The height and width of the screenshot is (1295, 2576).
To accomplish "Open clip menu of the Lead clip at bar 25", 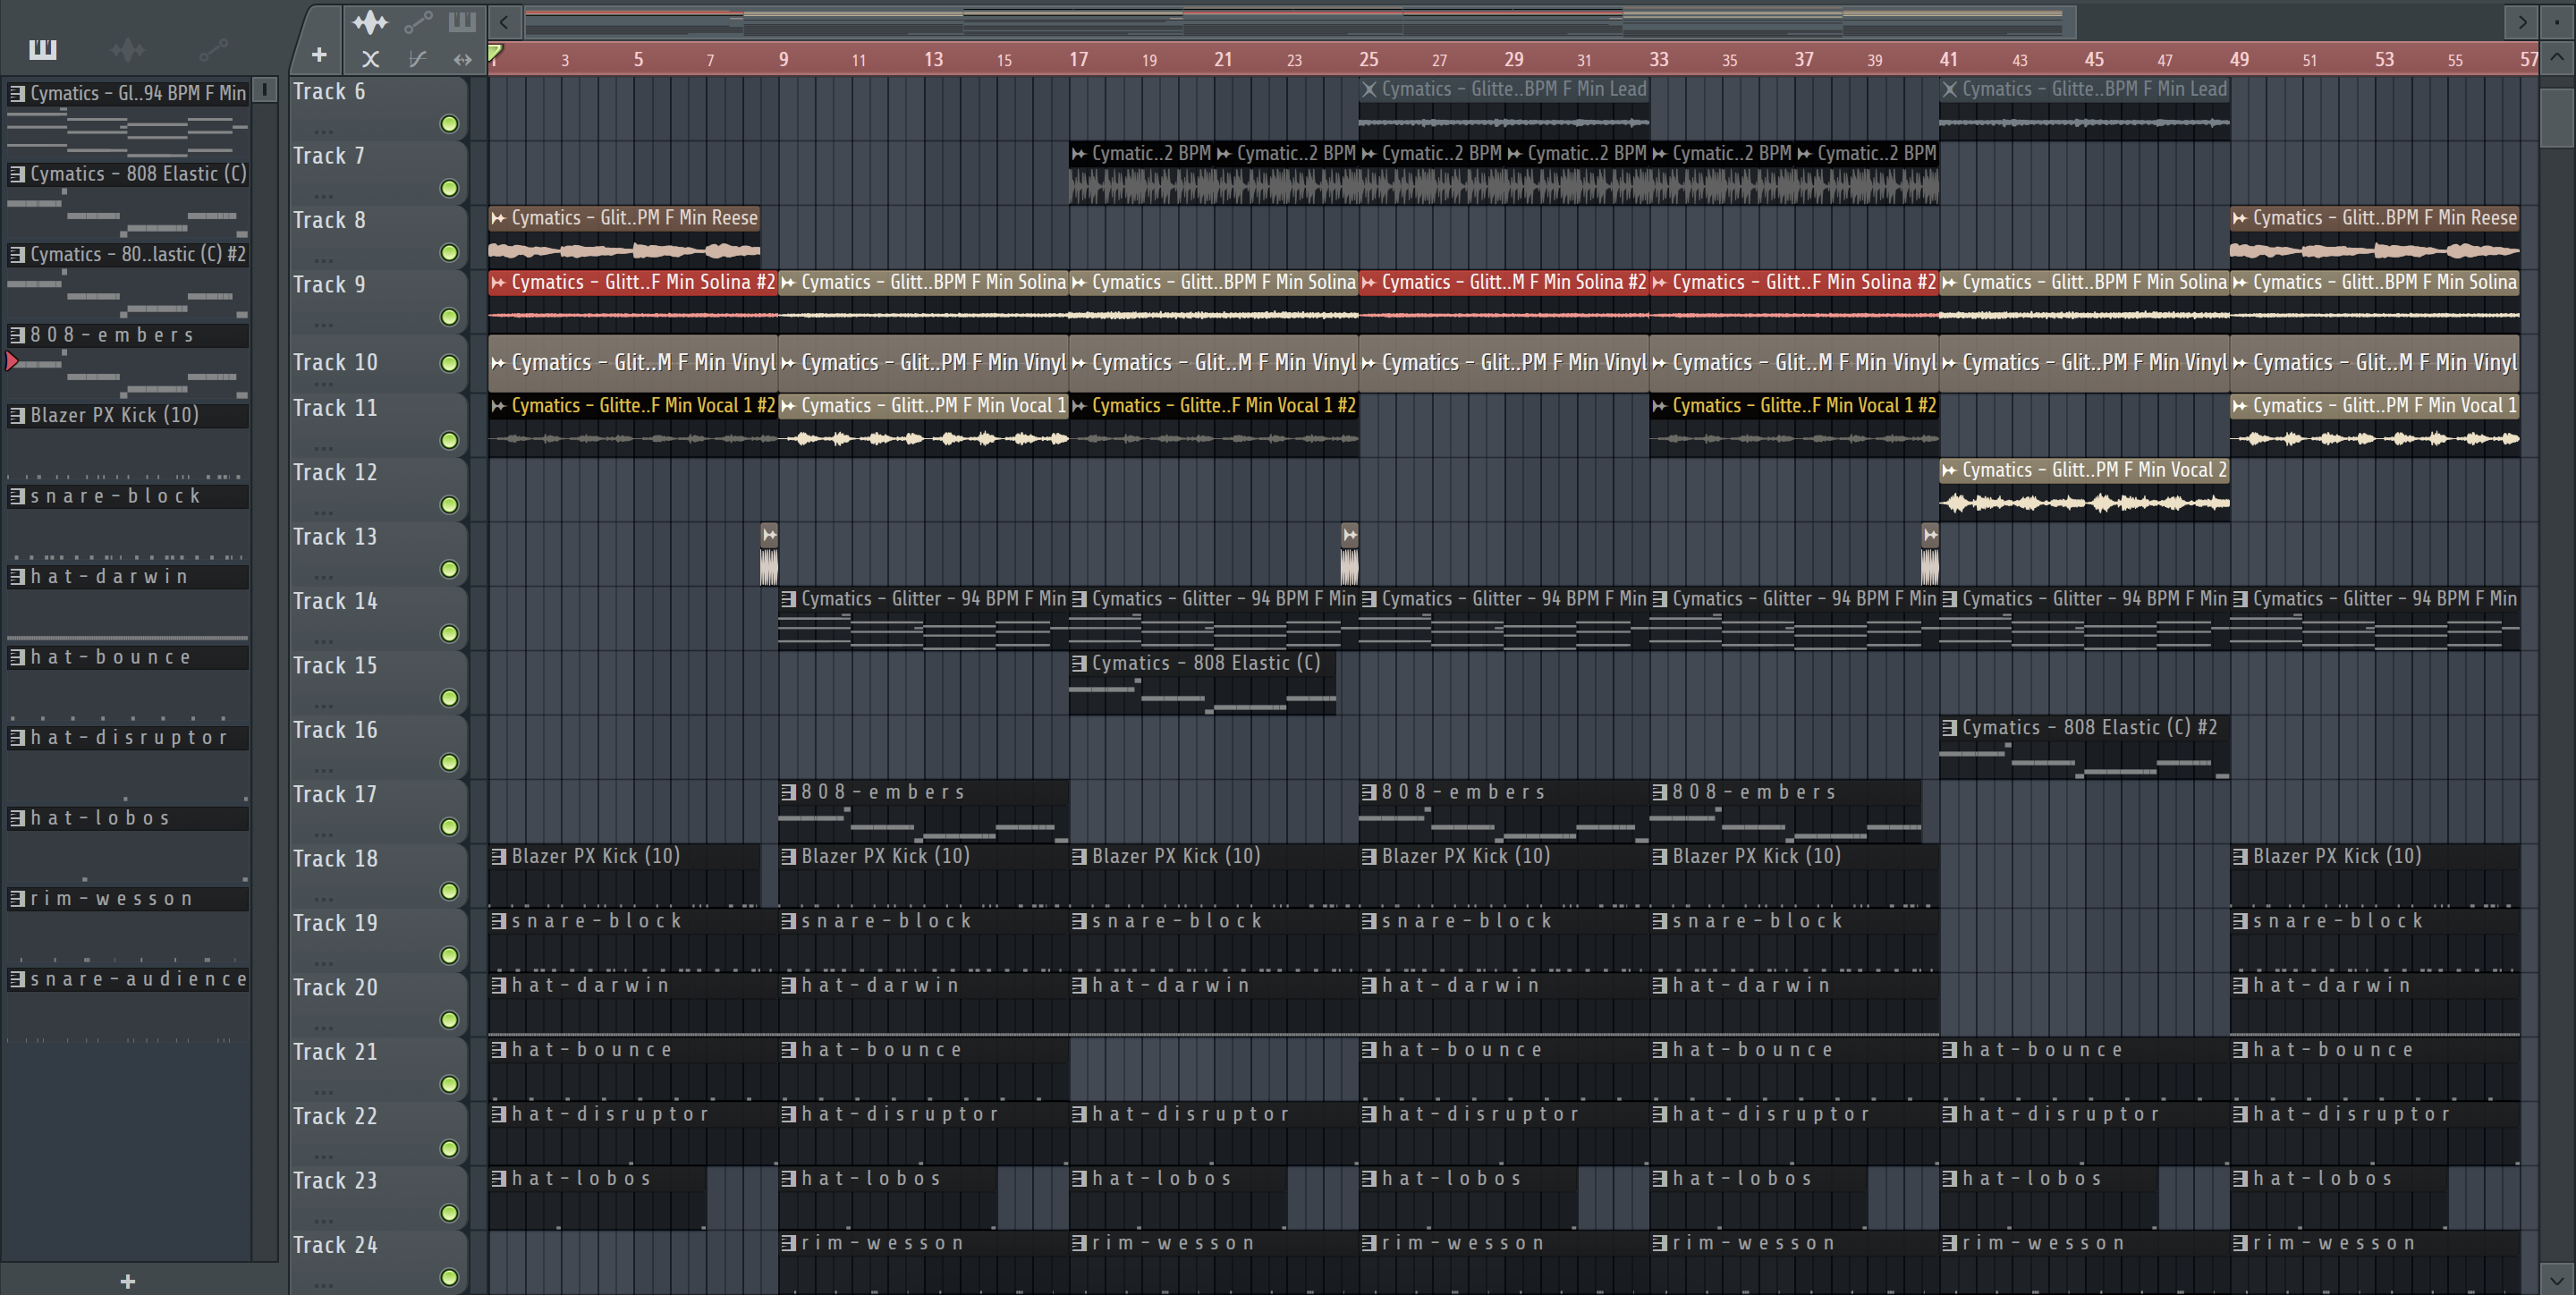I will pyautogui.click(x=1369, y=89).
